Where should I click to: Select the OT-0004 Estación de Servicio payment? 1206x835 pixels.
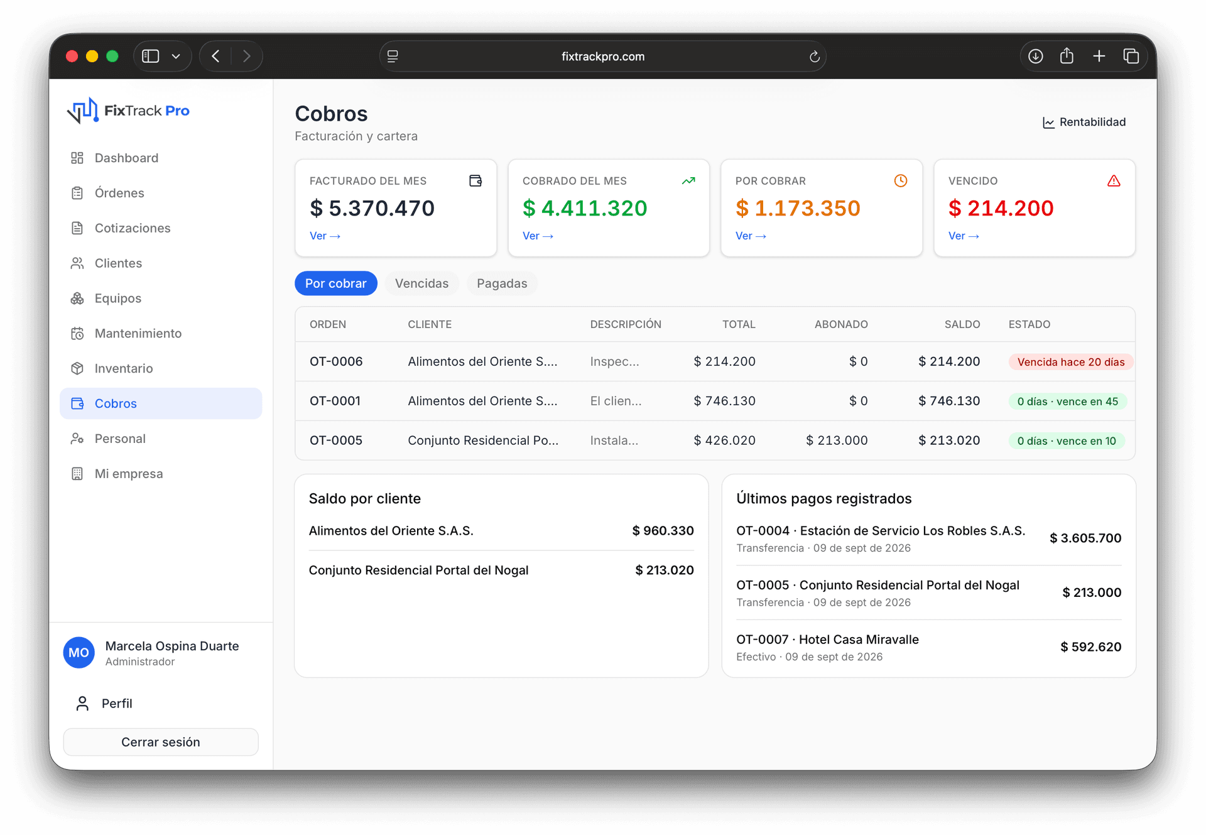pyautogui.click(x=928, y=538)
